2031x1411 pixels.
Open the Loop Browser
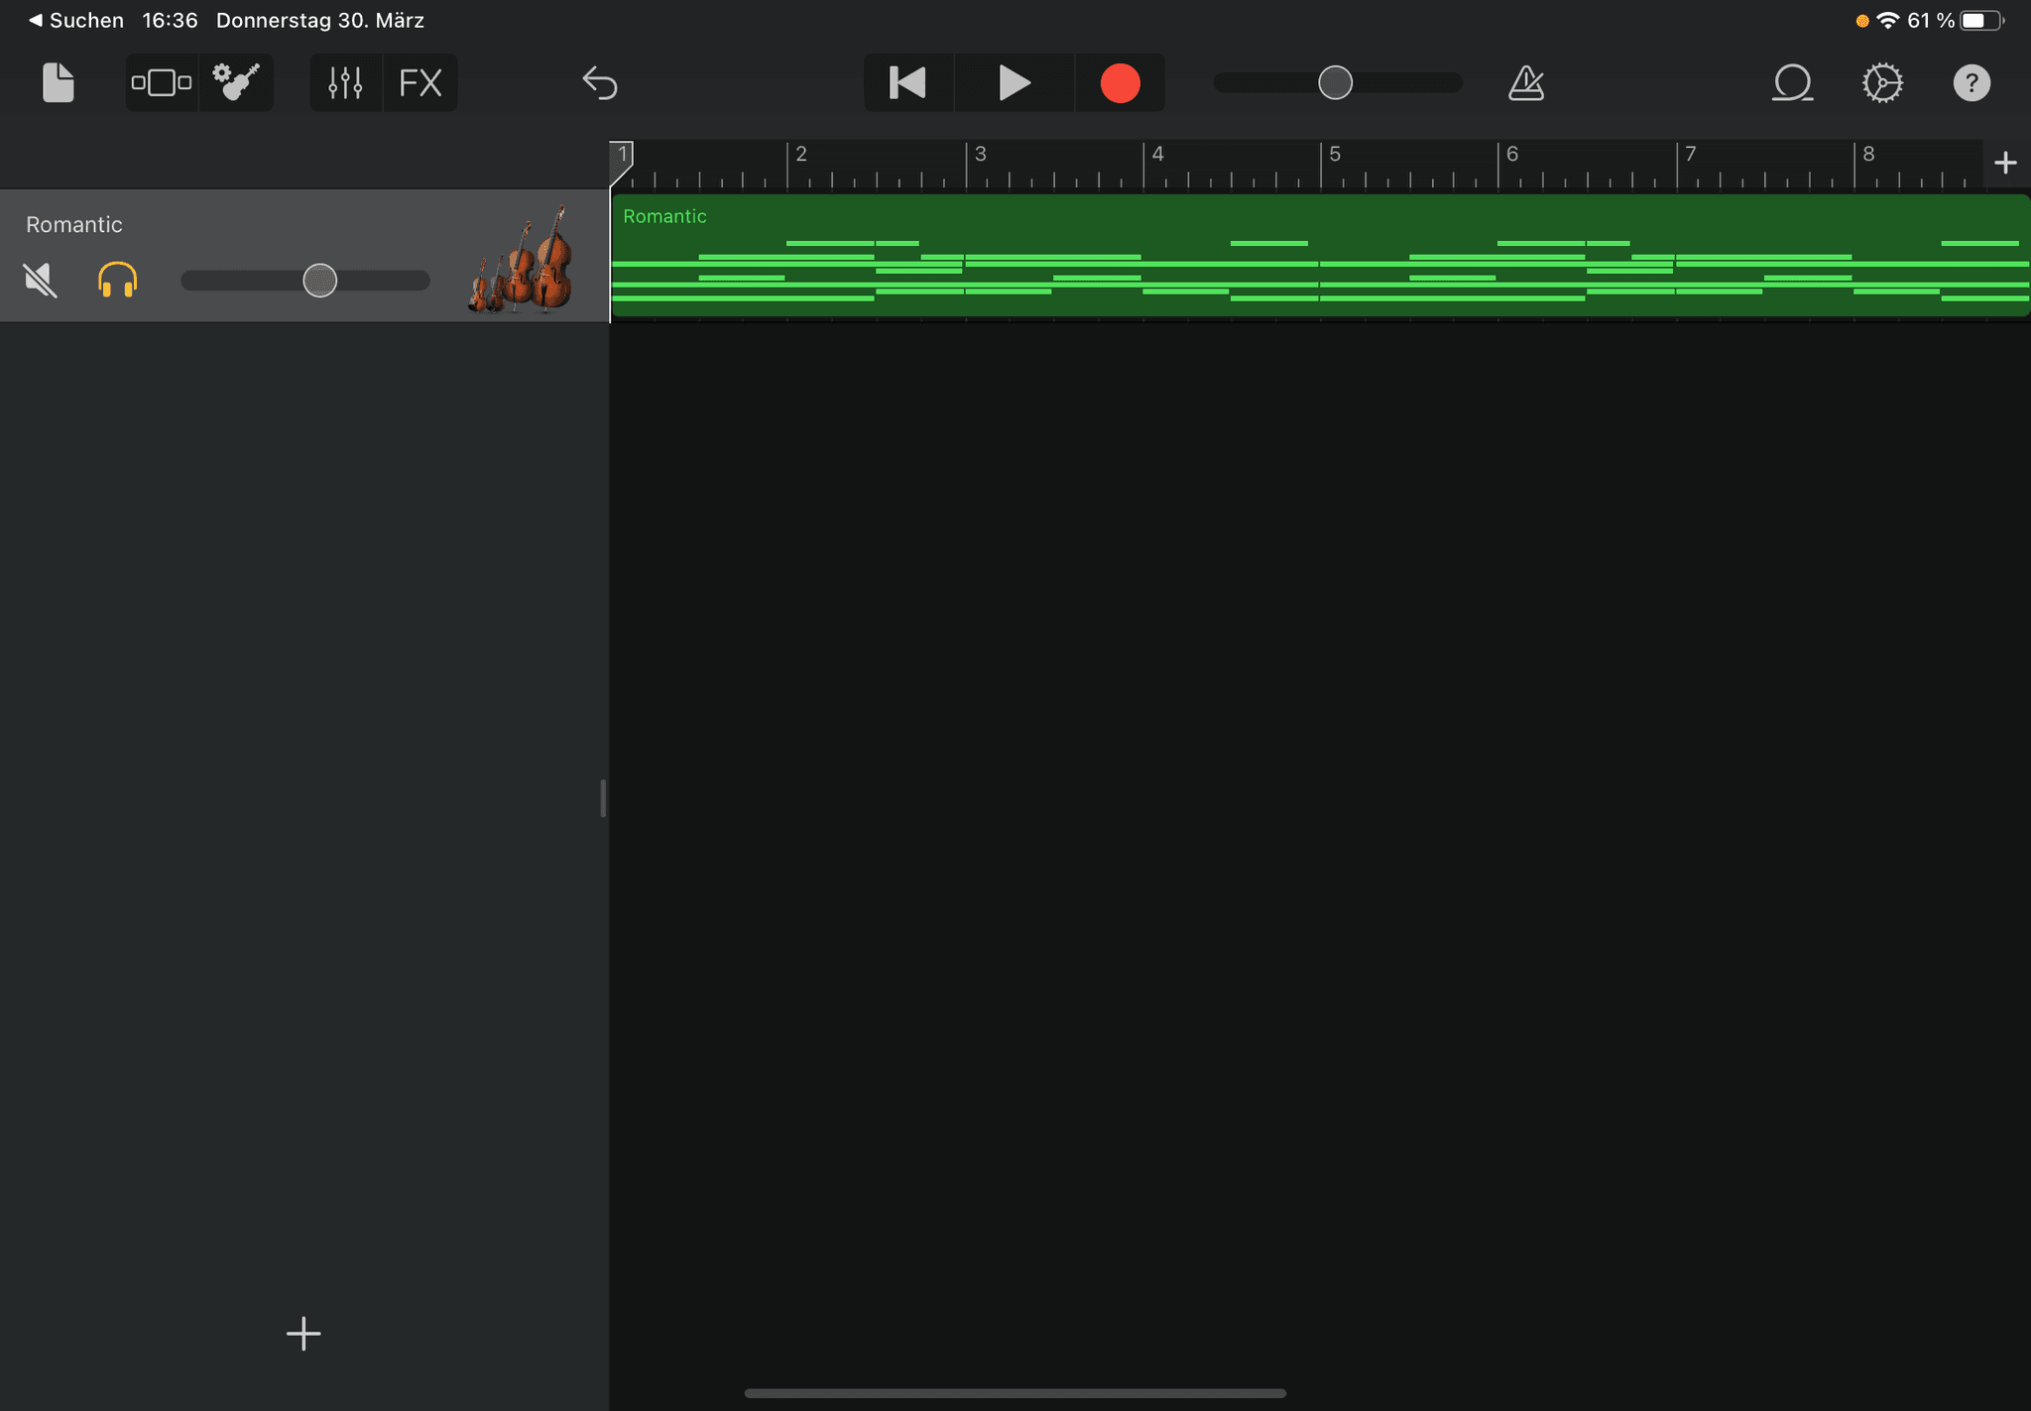tap(1792, 83)
